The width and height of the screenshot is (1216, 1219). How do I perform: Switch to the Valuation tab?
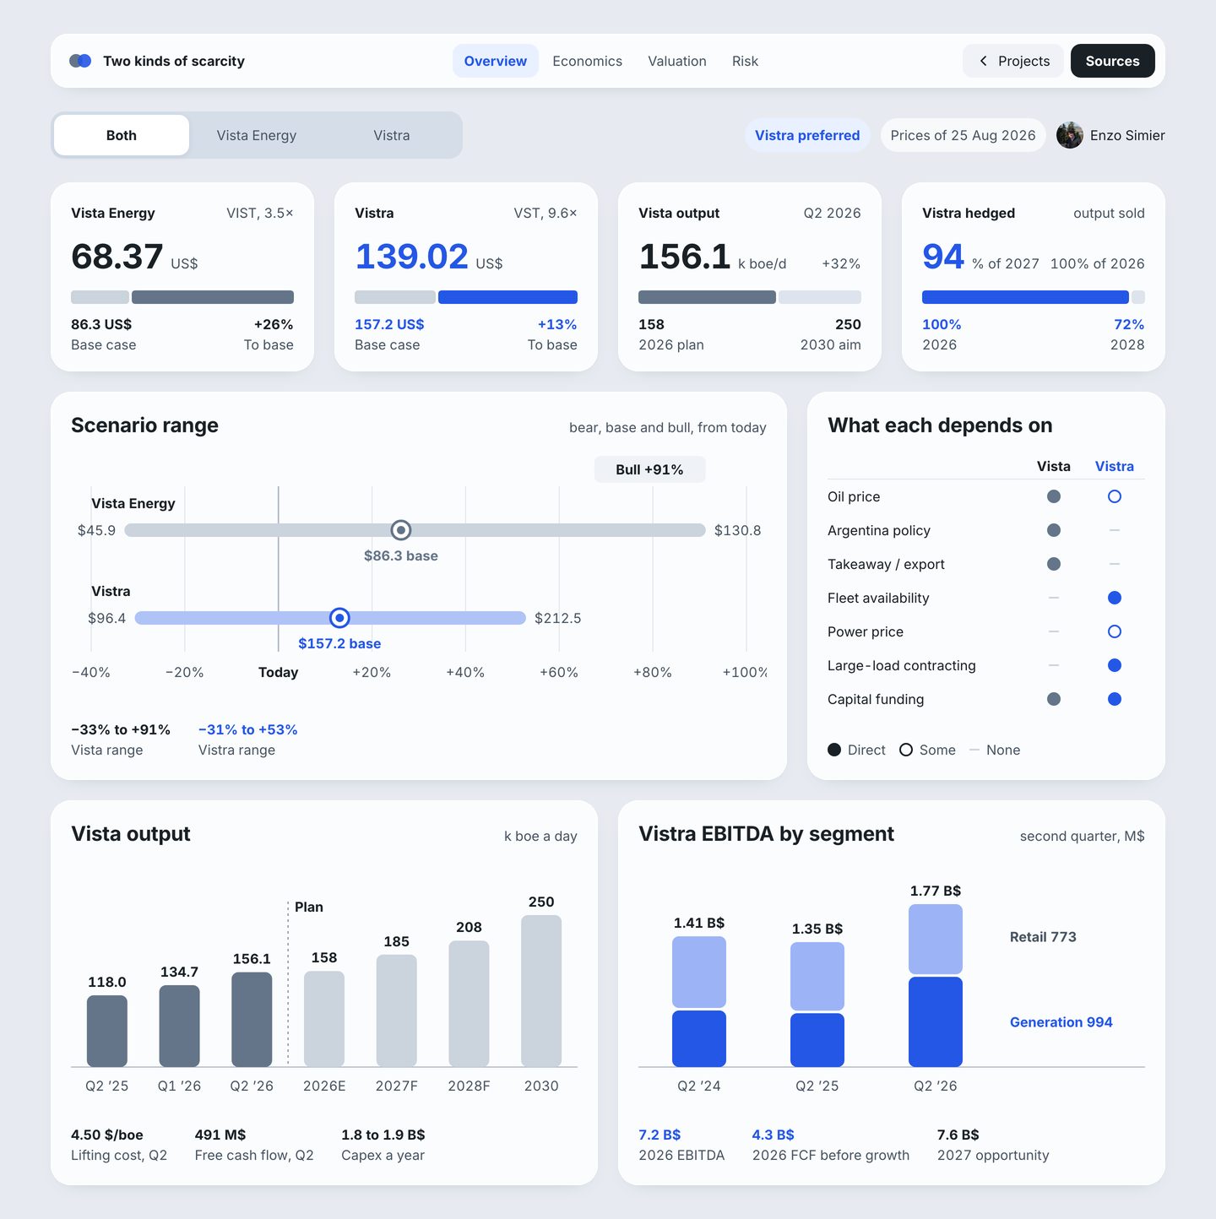point(677,61)
